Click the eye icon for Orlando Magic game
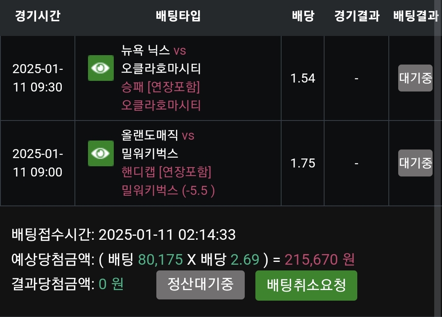Viewport: 442px width, 317px height. coord(101,153)
